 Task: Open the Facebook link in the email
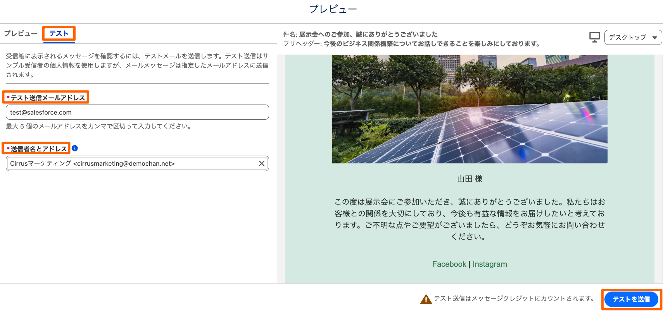pyautogui.click(x=449, y=264)
